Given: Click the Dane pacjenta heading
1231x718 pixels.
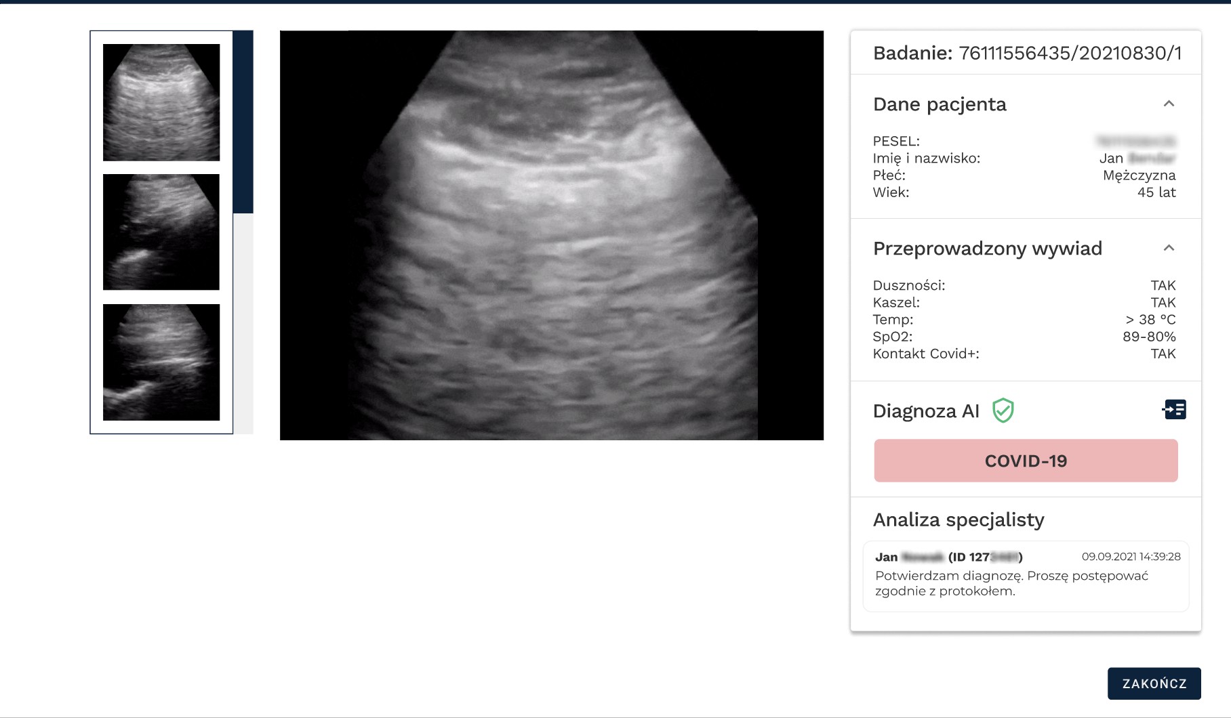Looking at the screenshot, I should (940, 104).
